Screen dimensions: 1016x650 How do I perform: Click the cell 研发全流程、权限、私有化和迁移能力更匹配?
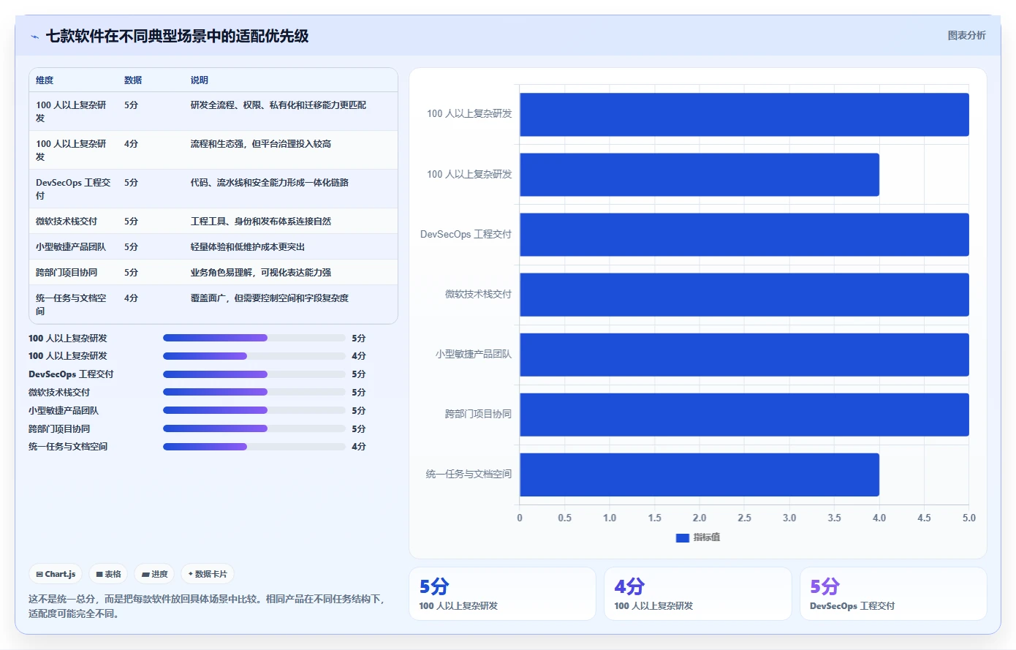pos(278,105)
